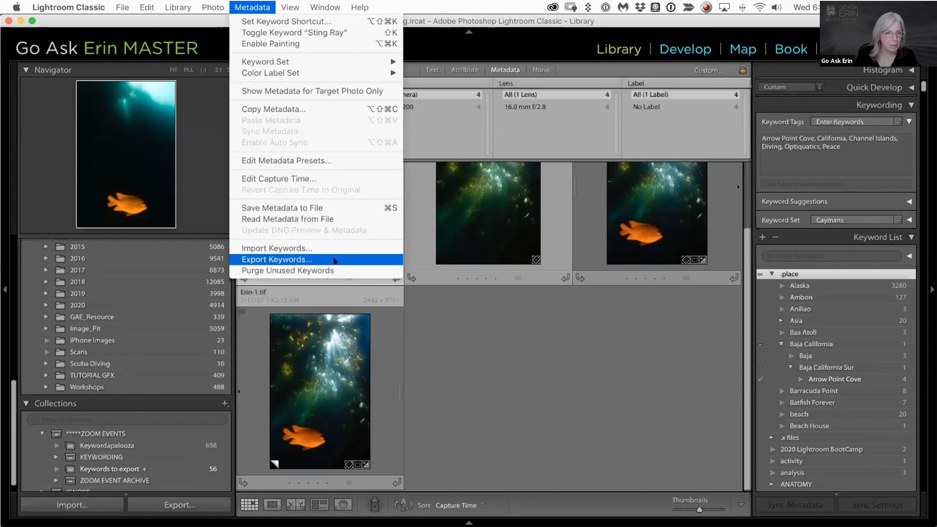Toggle sort direction A-Z icon
Screen dimensions: 937x527
[x=403, y=505]
